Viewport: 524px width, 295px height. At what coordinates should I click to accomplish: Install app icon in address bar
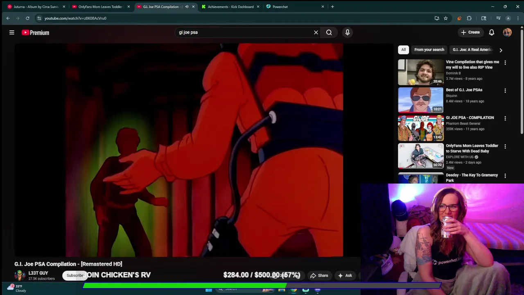(437, 18)
